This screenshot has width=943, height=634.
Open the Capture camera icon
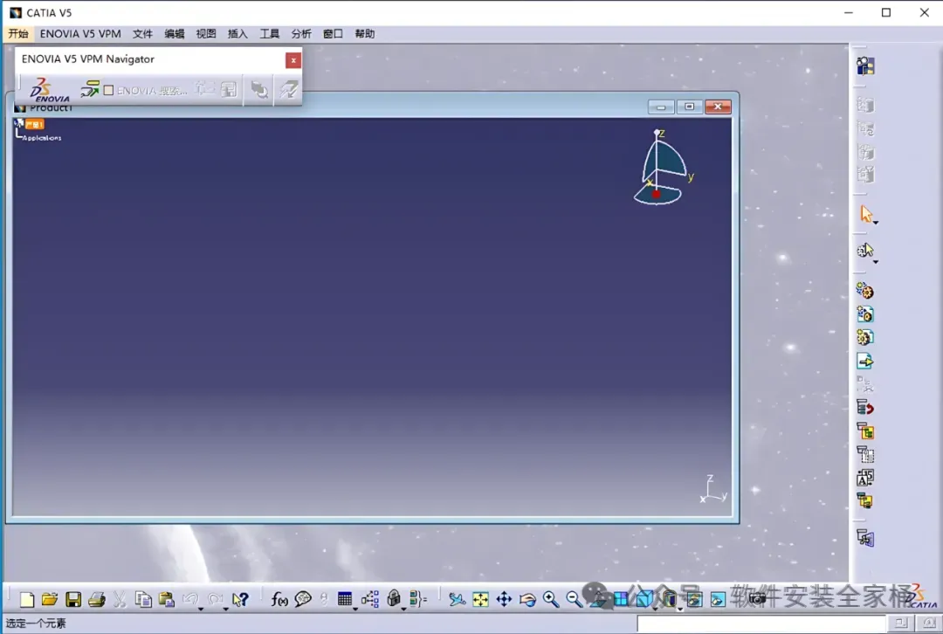coord(757,598)
